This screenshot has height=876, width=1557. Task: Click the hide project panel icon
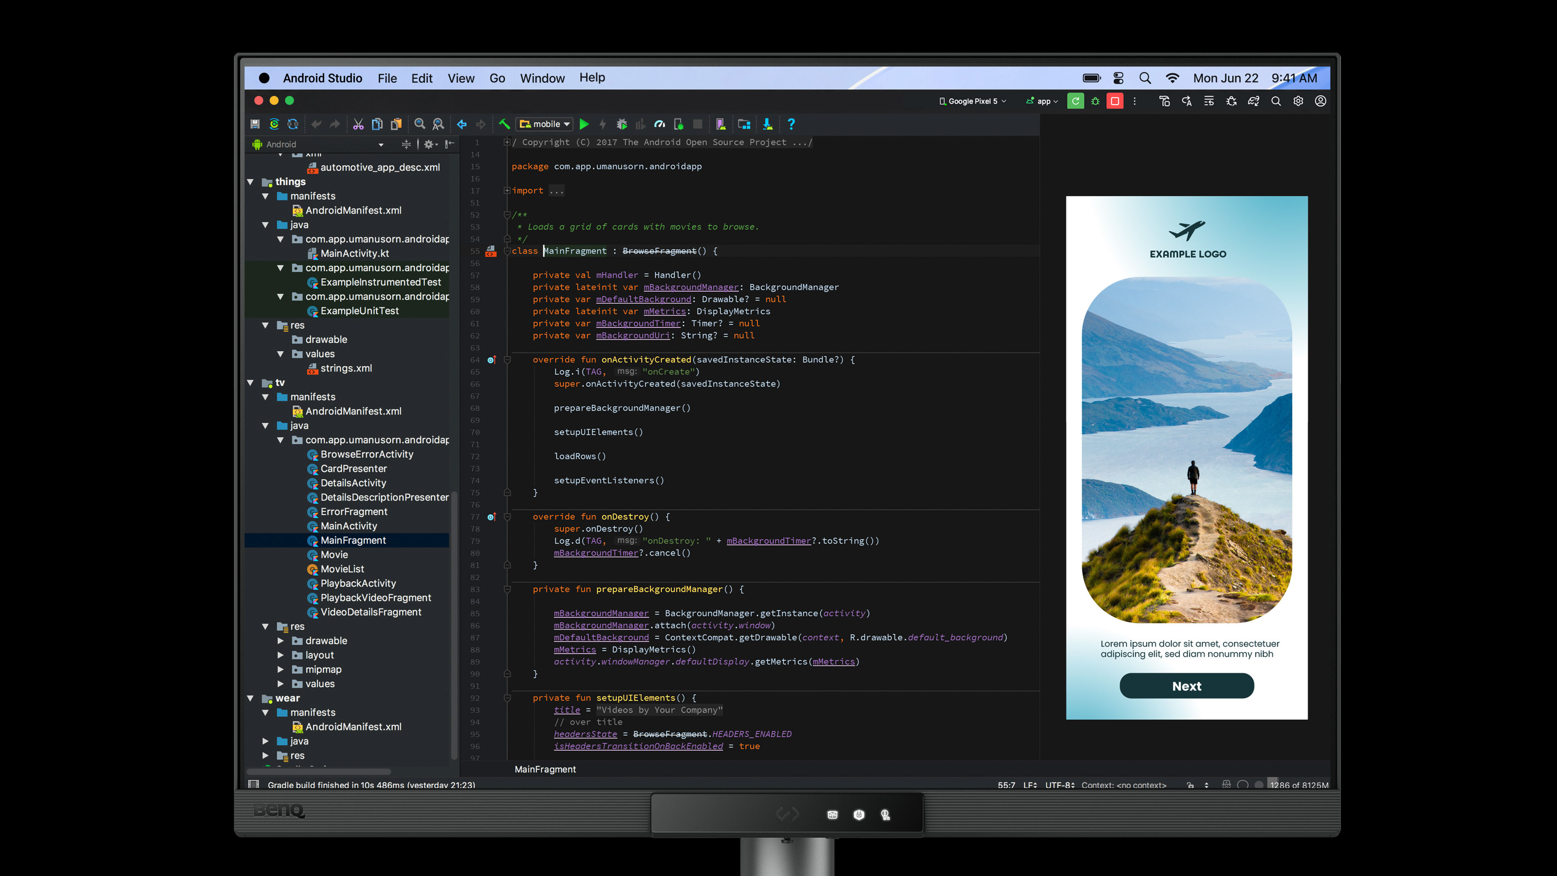[450, 144]
